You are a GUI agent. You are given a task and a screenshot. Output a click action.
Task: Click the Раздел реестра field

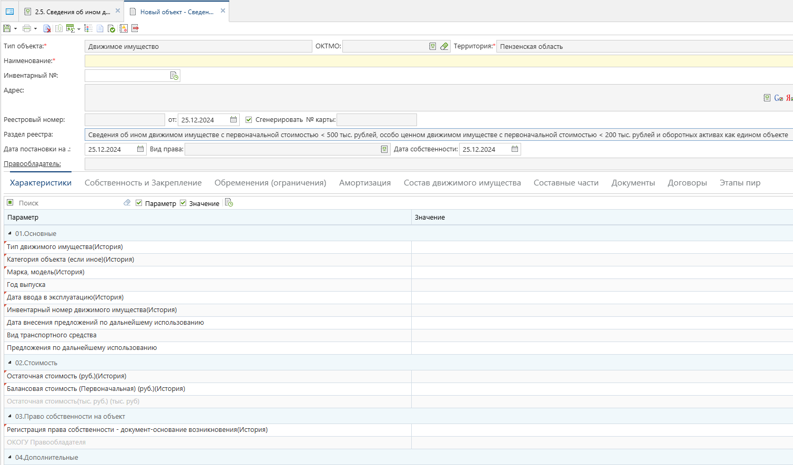(439, 135)
